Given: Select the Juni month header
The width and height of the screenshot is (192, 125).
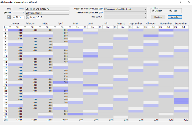Looking at the screenshot, I should tap(91, 24).
